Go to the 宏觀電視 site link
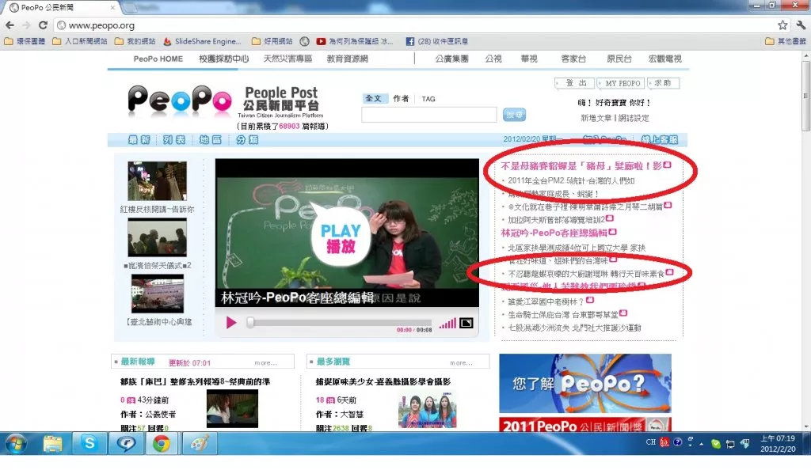Image resolution: width=811 pixels, height=470 pixels. [665, 59]
